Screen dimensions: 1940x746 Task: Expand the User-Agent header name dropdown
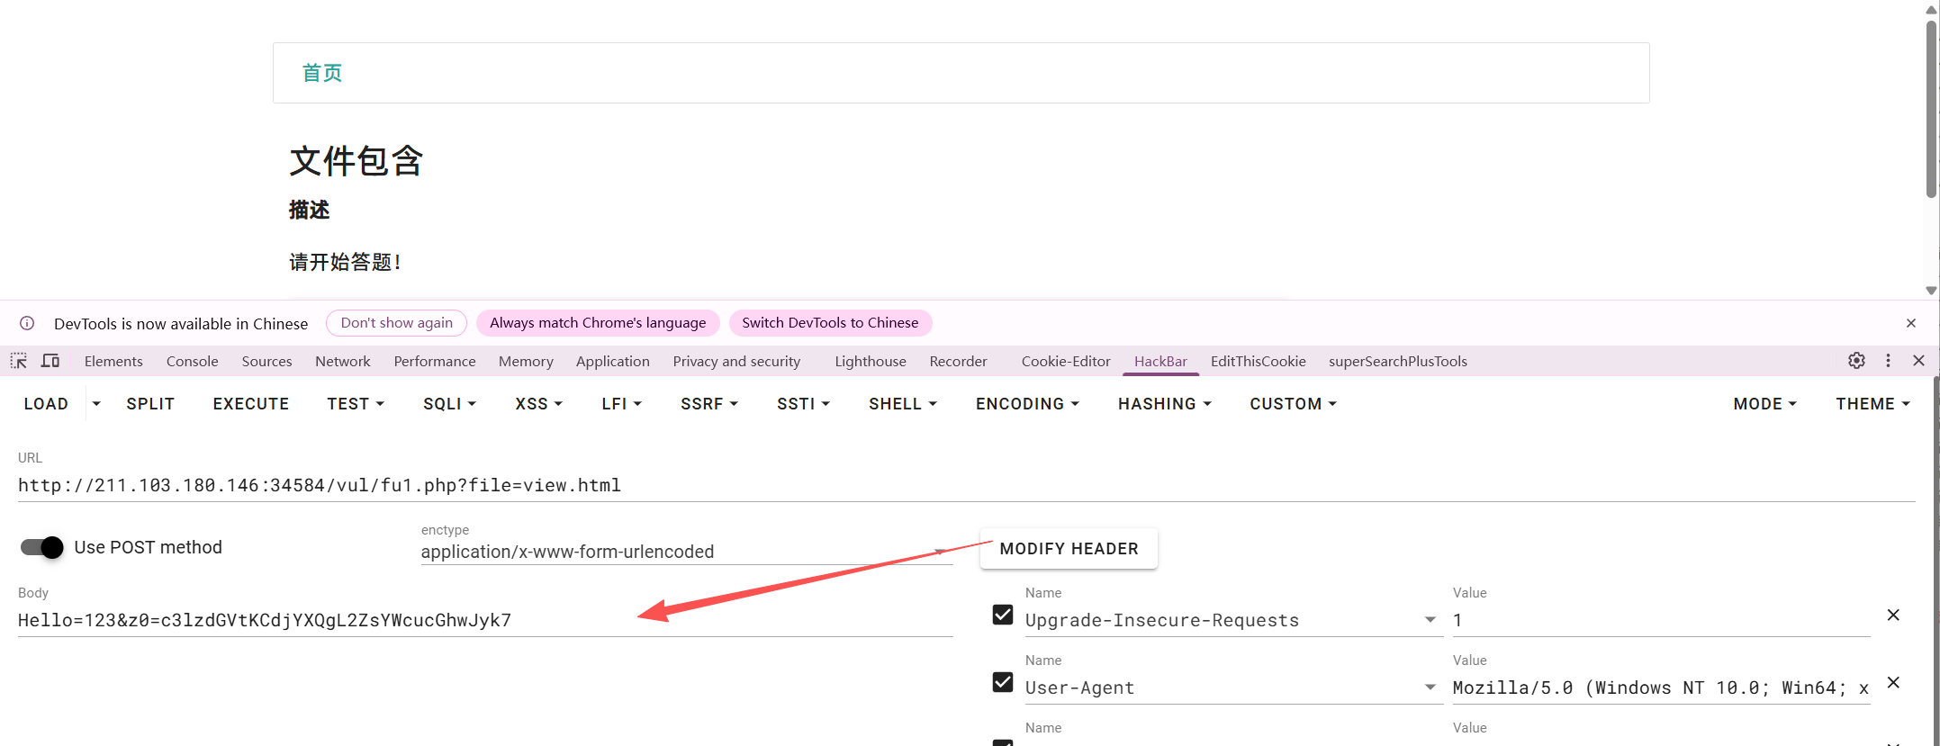point(1430,688)
